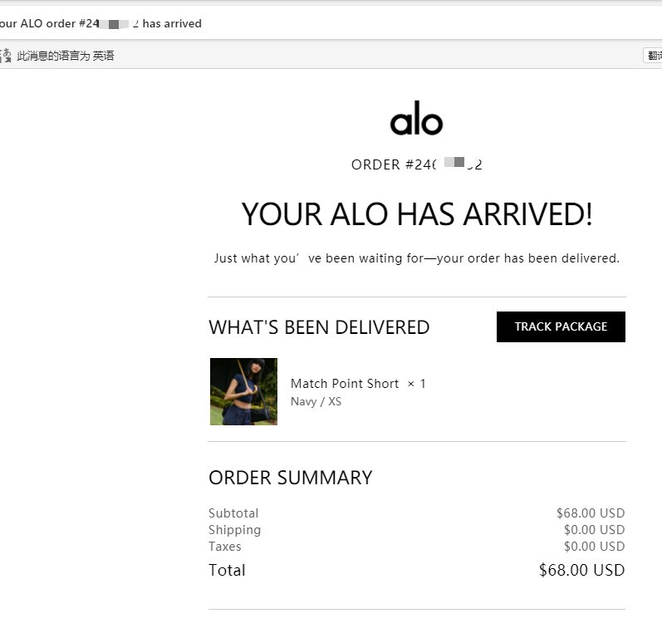The image size is (662, 628).
Task: Click the Navy / XS variant text
Action: click(x=316, y=402)
